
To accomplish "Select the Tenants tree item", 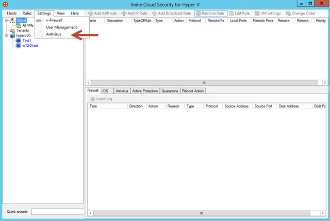I will coord(23,31).
